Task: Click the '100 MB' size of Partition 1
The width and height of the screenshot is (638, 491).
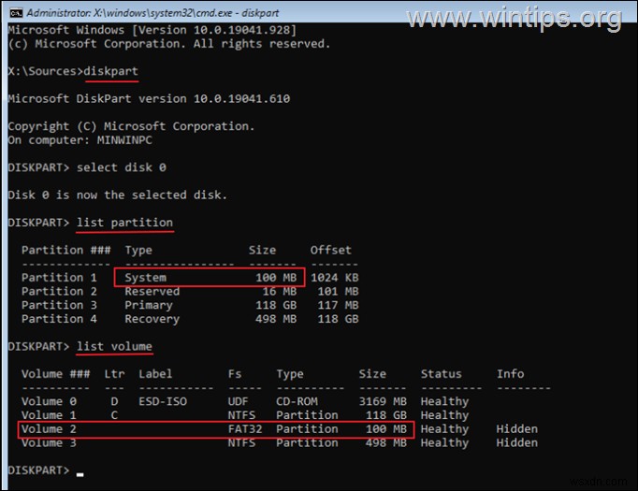Action: click(x=276, y=278)
